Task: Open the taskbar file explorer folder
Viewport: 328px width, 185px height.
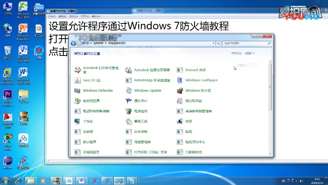Action: (31, 181)
